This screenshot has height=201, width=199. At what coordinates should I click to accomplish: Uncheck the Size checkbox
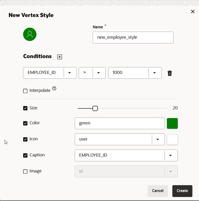click(x=25, y=108)
